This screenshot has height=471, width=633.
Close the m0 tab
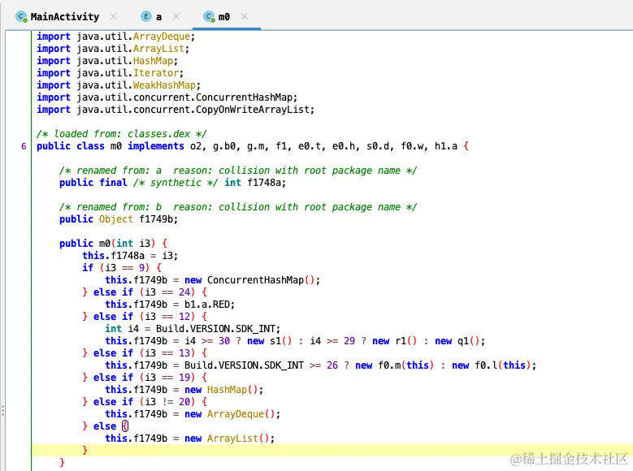(245, 16)
